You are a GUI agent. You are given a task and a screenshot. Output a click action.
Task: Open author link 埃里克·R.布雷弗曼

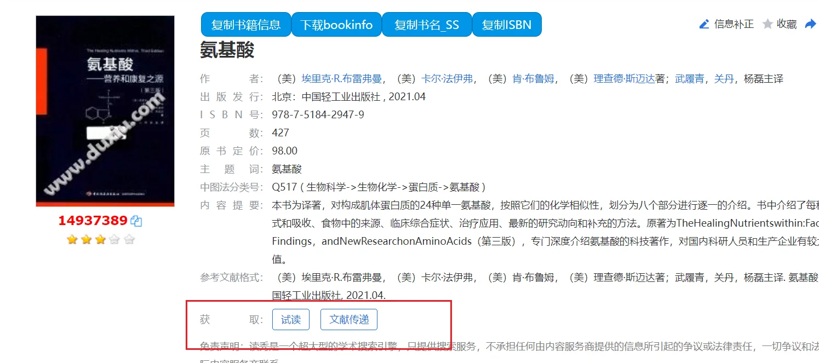(x=341, y=79)
